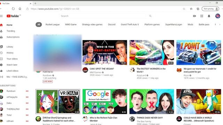Open the hamburger guide menu
Screen dimensions: 223x125
[x=1, y=16]
